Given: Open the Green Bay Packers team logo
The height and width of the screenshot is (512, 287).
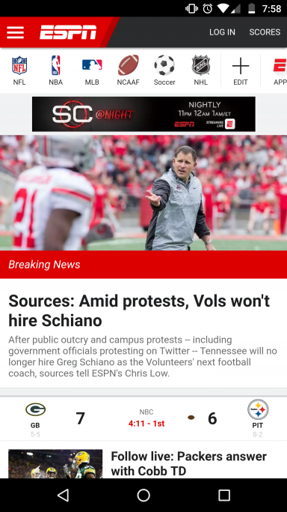Looking at the screenshot, I should 35,409.
